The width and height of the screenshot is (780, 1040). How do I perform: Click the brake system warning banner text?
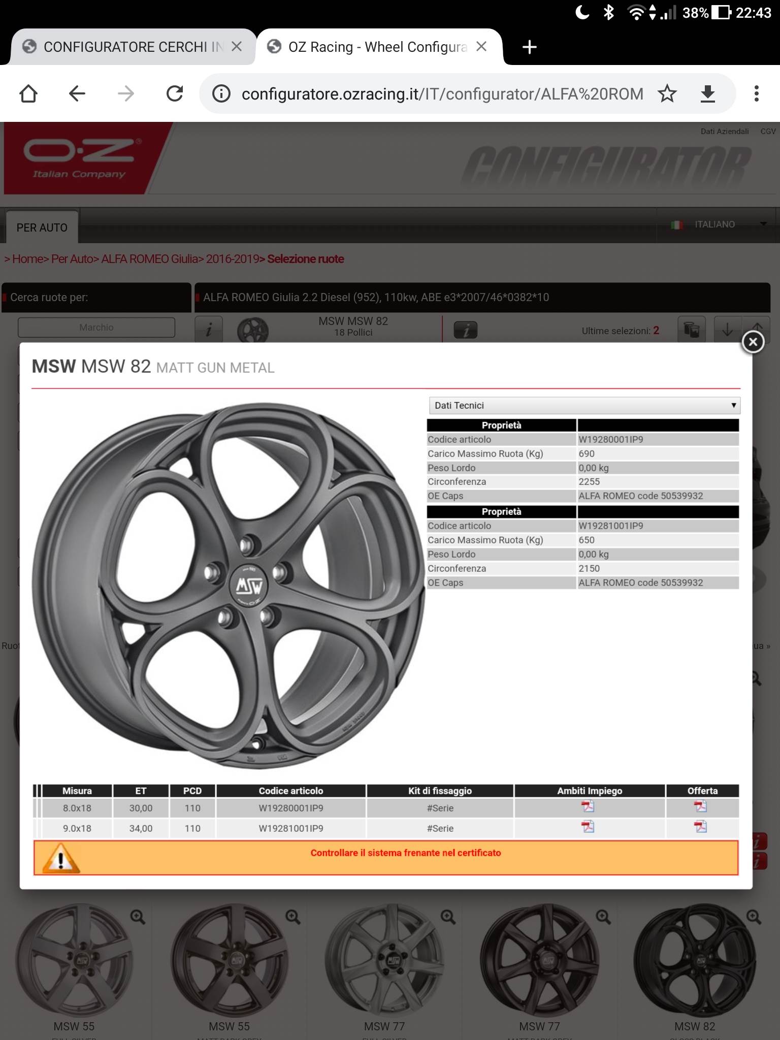click(x=406, y=853)
